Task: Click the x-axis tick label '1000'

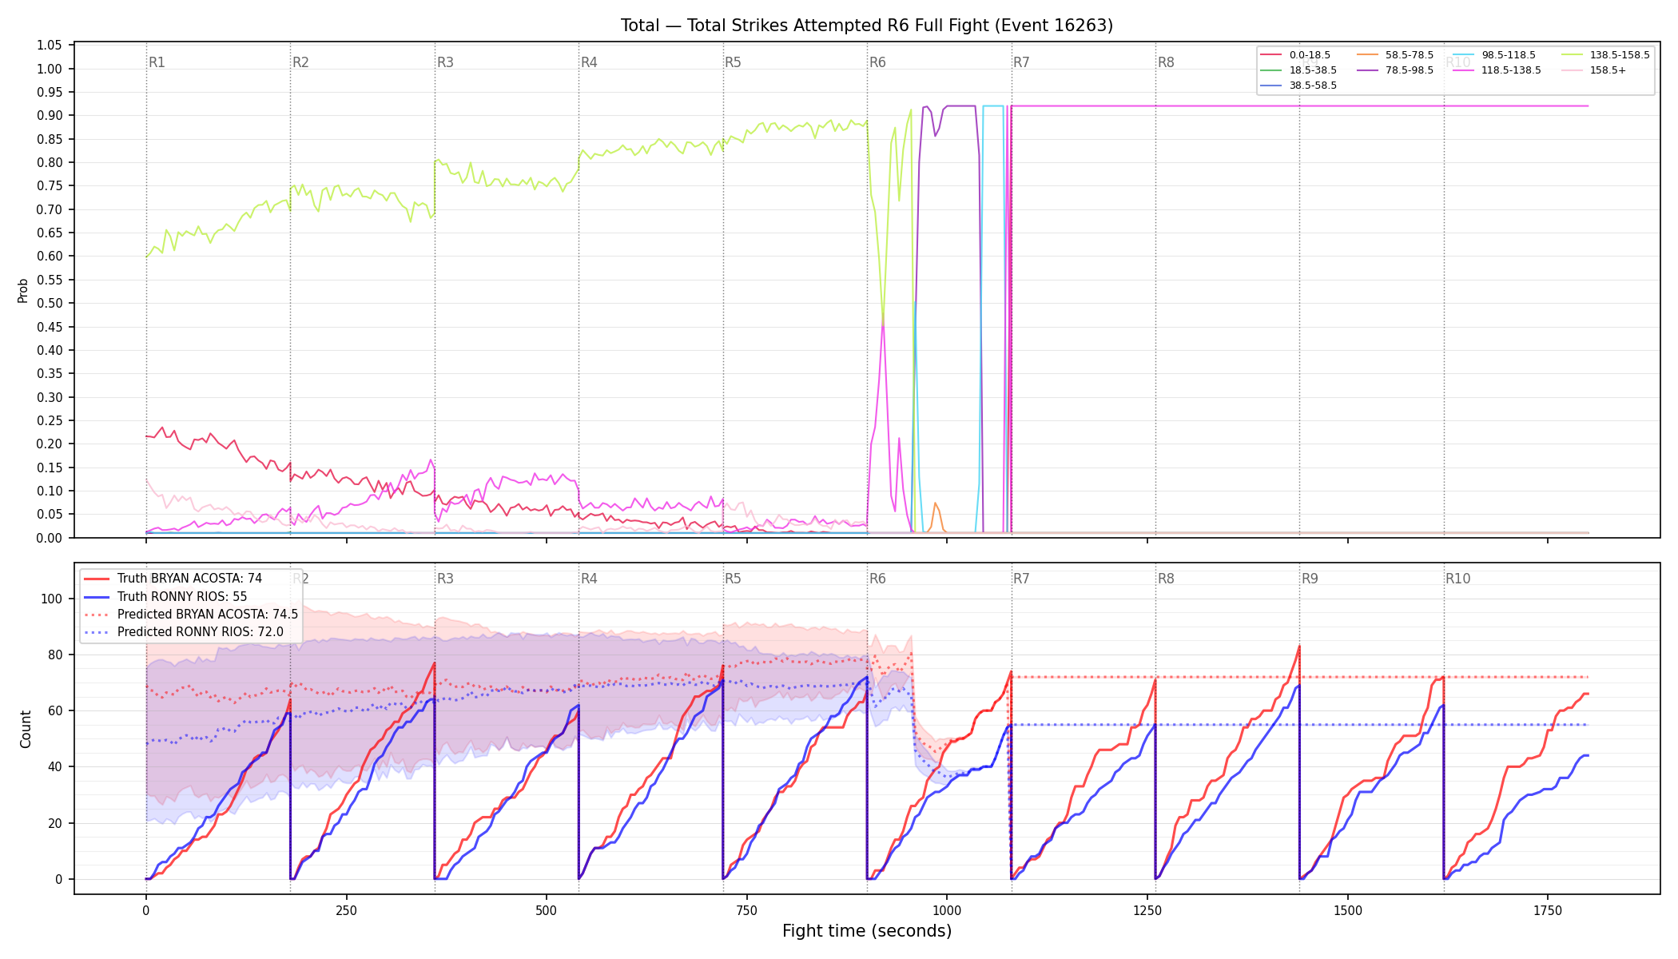Action: tap(947, 910)
